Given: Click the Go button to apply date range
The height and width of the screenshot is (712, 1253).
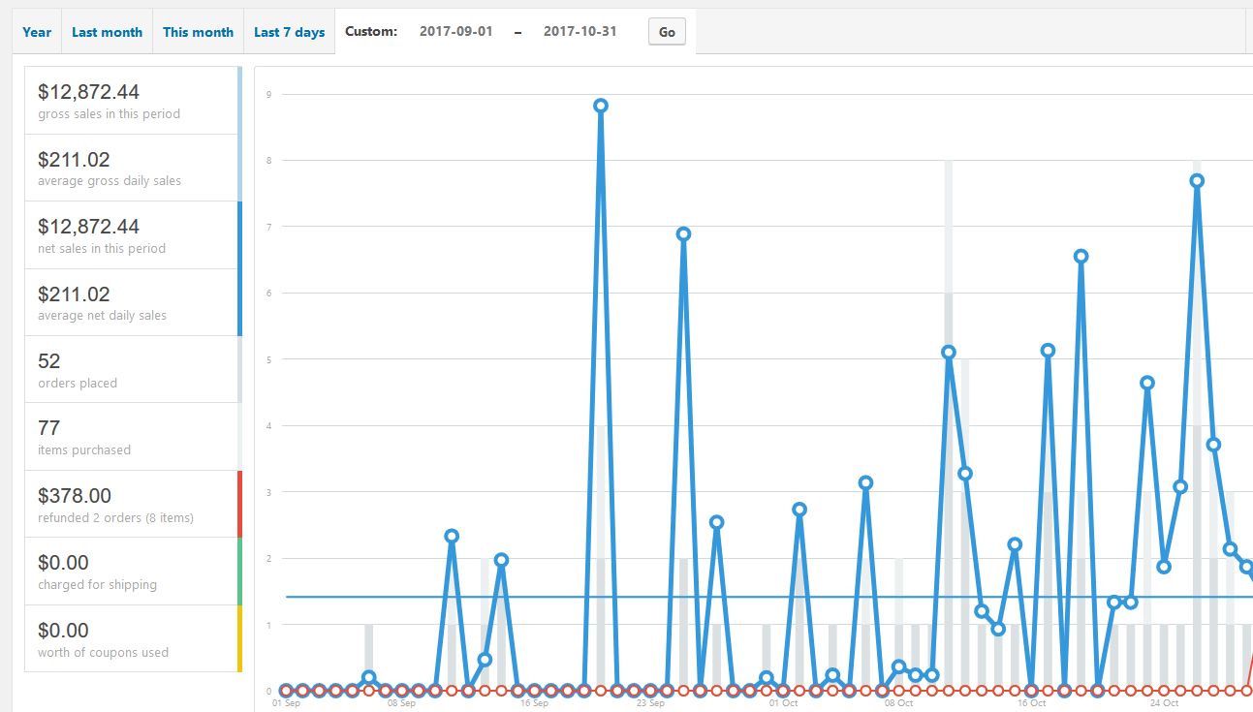Looking at the screenshot, I should (x=666, y=32).
